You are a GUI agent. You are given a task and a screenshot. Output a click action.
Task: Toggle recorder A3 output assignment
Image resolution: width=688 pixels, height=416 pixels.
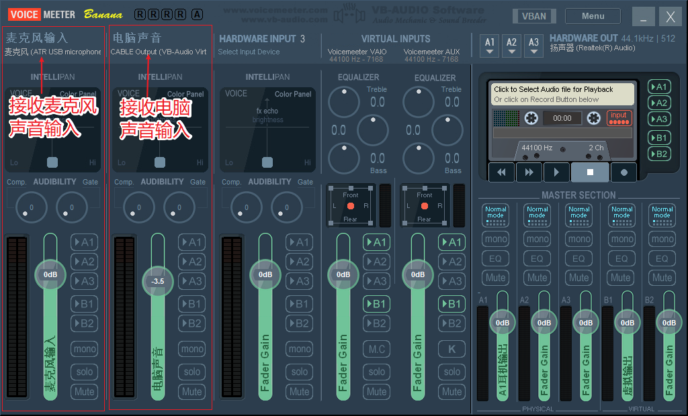tap(659, 119)
